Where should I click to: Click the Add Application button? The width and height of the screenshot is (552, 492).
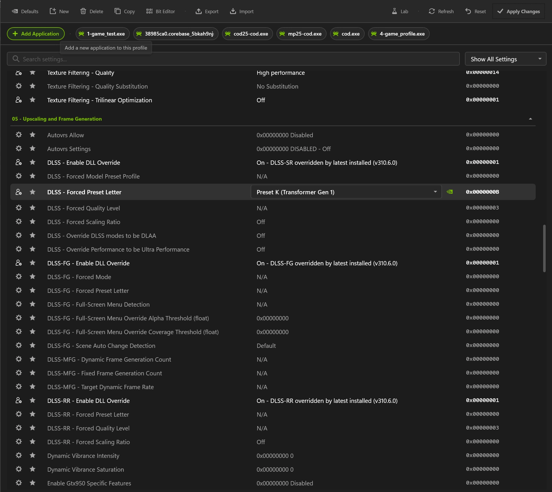click(x=36, y=34)
